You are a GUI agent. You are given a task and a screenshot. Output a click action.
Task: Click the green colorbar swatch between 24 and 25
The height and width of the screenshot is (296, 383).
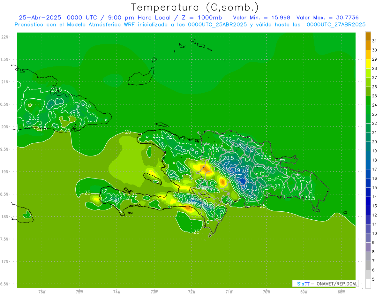(368, 101)
